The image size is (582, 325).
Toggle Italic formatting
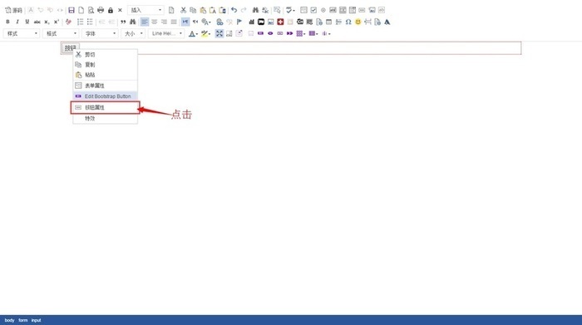pos(17,22)
